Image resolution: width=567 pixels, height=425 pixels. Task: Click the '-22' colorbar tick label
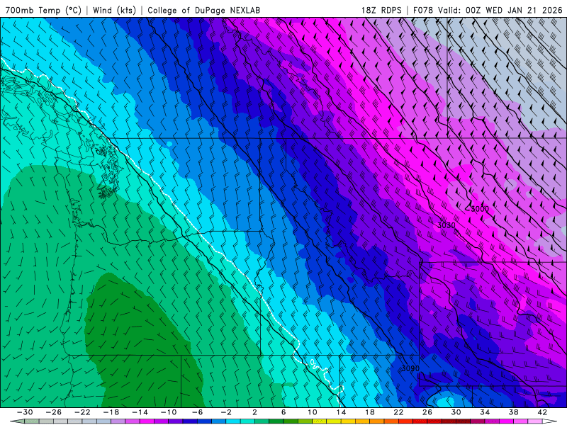tap(82, 412)
